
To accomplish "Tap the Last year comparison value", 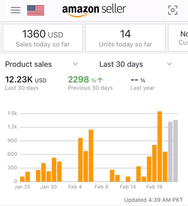I will pos(138,80).
